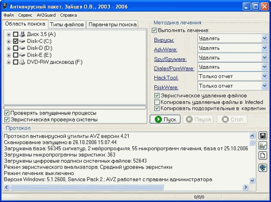Viewport: 271px width, 202px height.
Task: Open the AVZGuard menu
Action: tap(46, 15)
